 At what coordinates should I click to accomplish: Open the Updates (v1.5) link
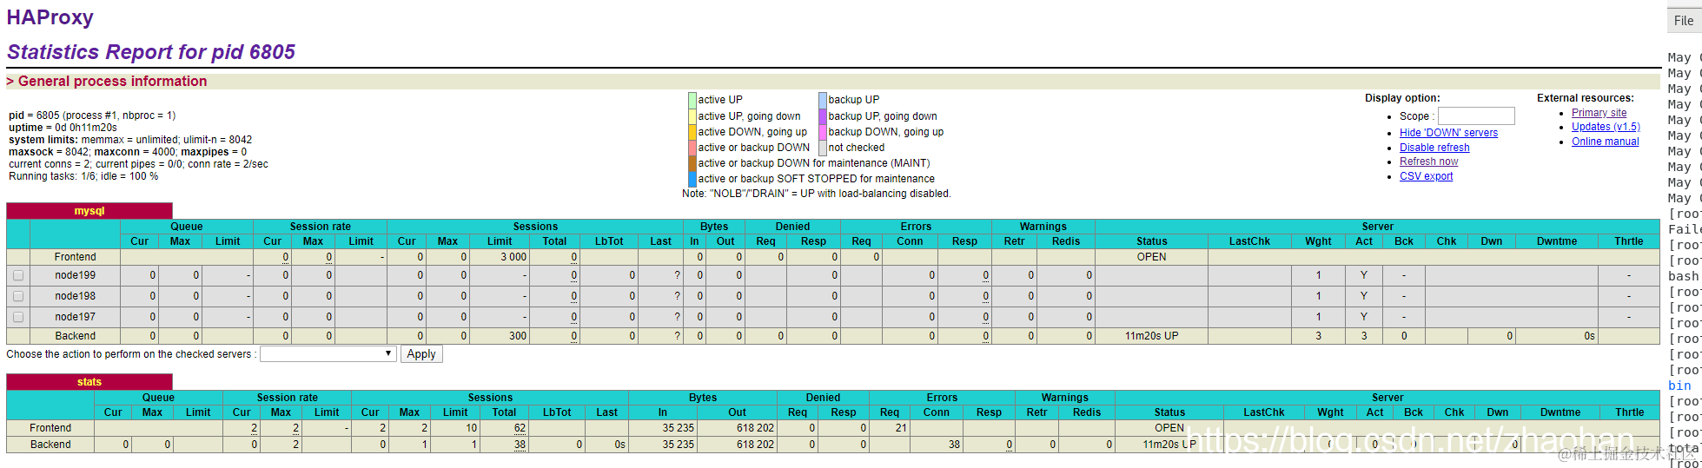tap(1606, 127)
